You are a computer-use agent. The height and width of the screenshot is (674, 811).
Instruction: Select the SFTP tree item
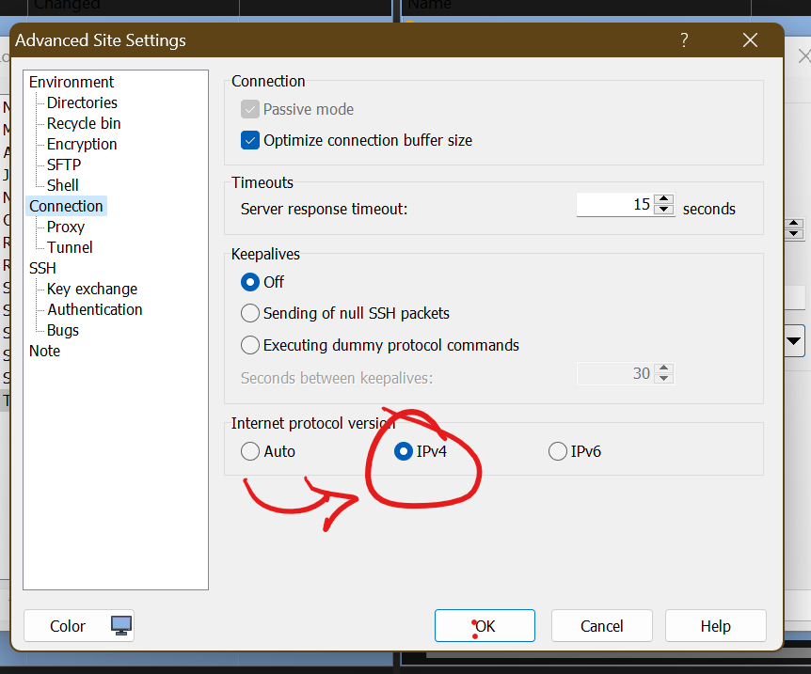click(64, 165)
